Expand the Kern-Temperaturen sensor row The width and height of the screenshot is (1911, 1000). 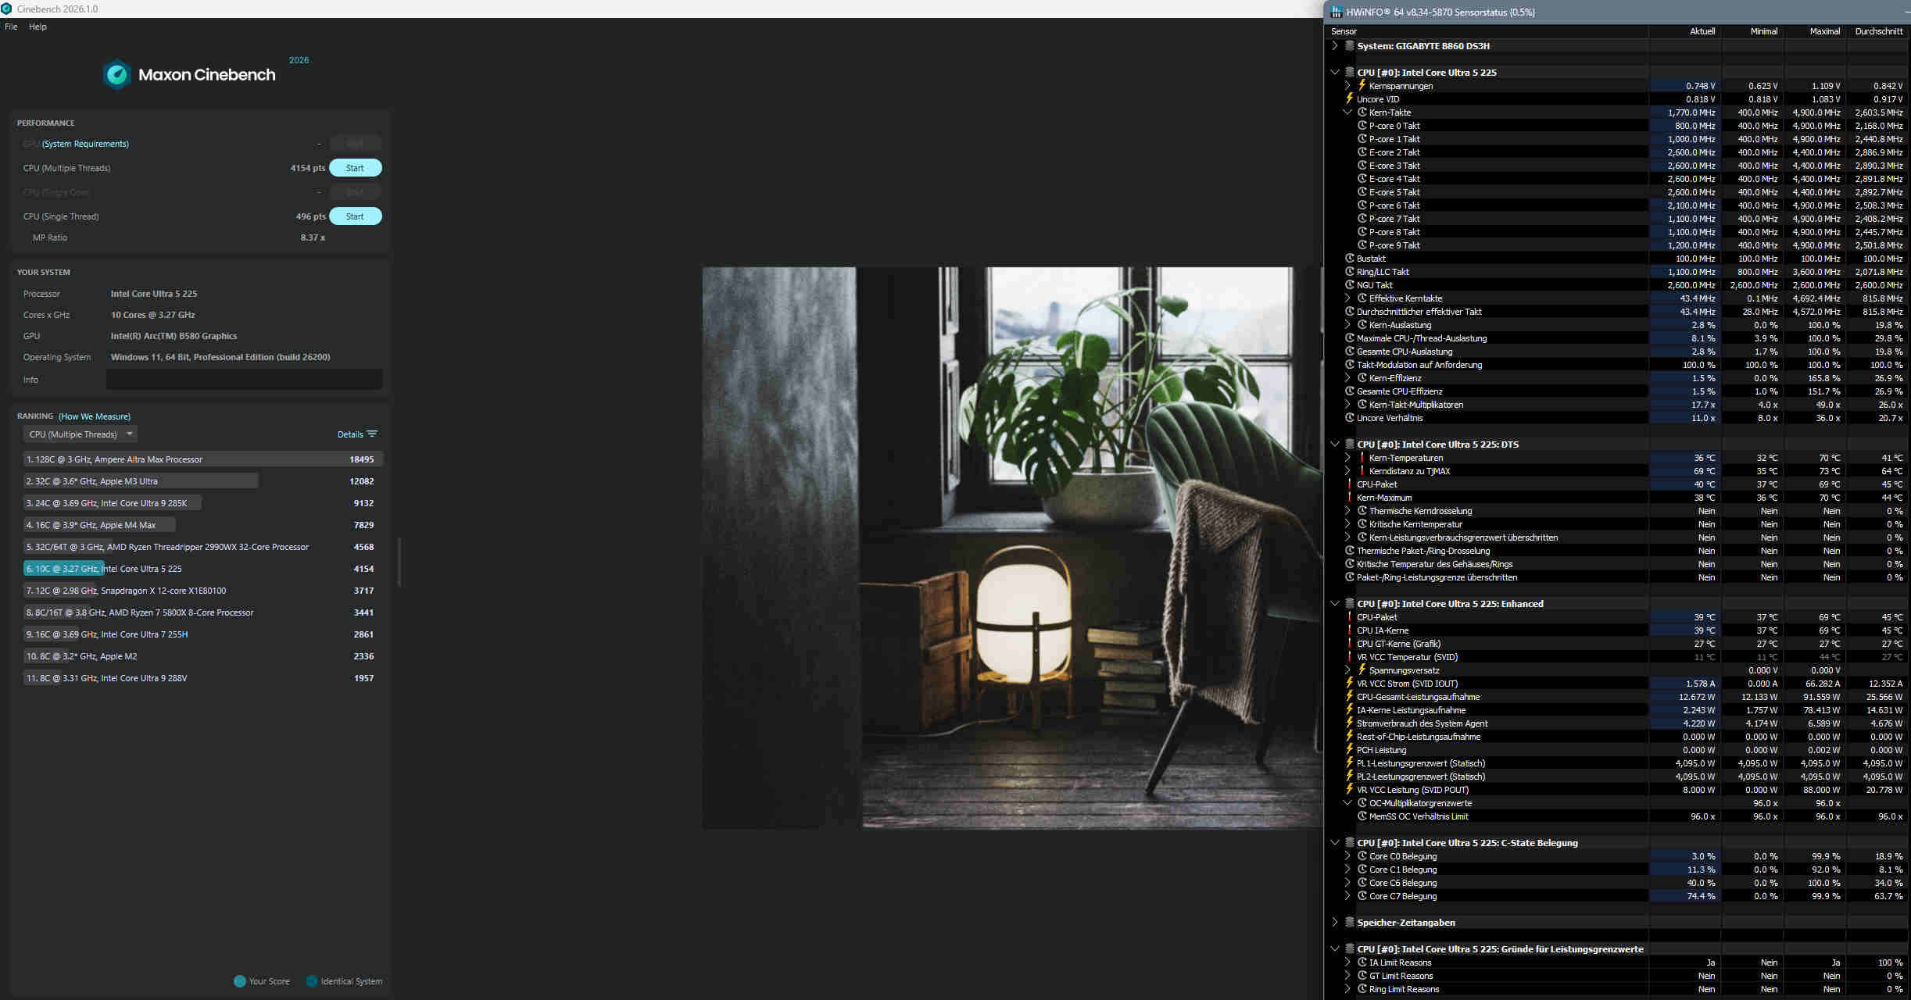(x=1347, y=458)
